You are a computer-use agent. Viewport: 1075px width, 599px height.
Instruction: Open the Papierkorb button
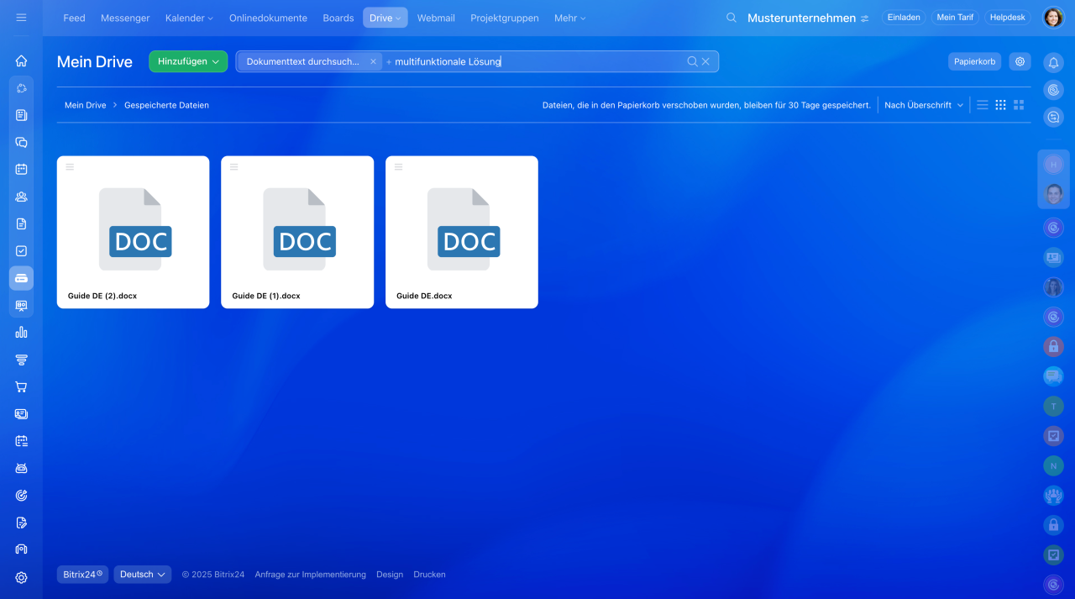click(x=975, y=61)
